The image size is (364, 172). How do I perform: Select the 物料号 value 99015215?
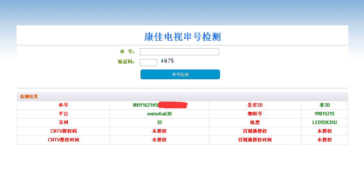[x=324, y=114]
